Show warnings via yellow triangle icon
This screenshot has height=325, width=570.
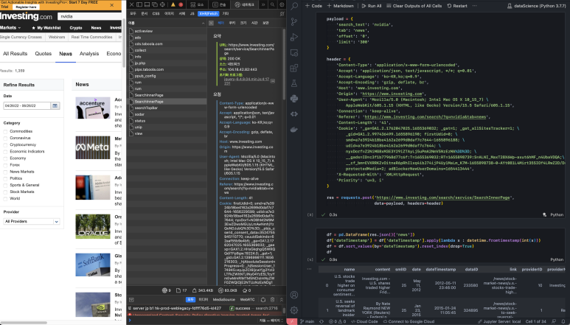[173, 4]
